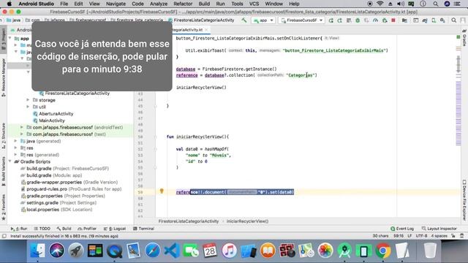This screenshot has width=468, height=263.
Task: Expand com.jafapps.firebasecursosf (test) package
Action: [22, 134]
